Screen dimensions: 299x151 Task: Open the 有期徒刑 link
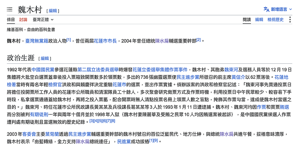pos(39,114)
